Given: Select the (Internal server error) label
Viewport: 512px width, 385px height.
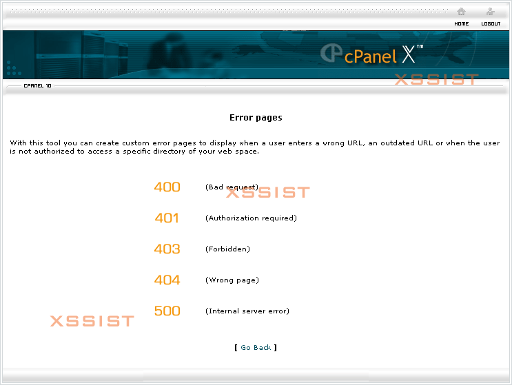Looking at the screenshot, I should pos(247,311).
